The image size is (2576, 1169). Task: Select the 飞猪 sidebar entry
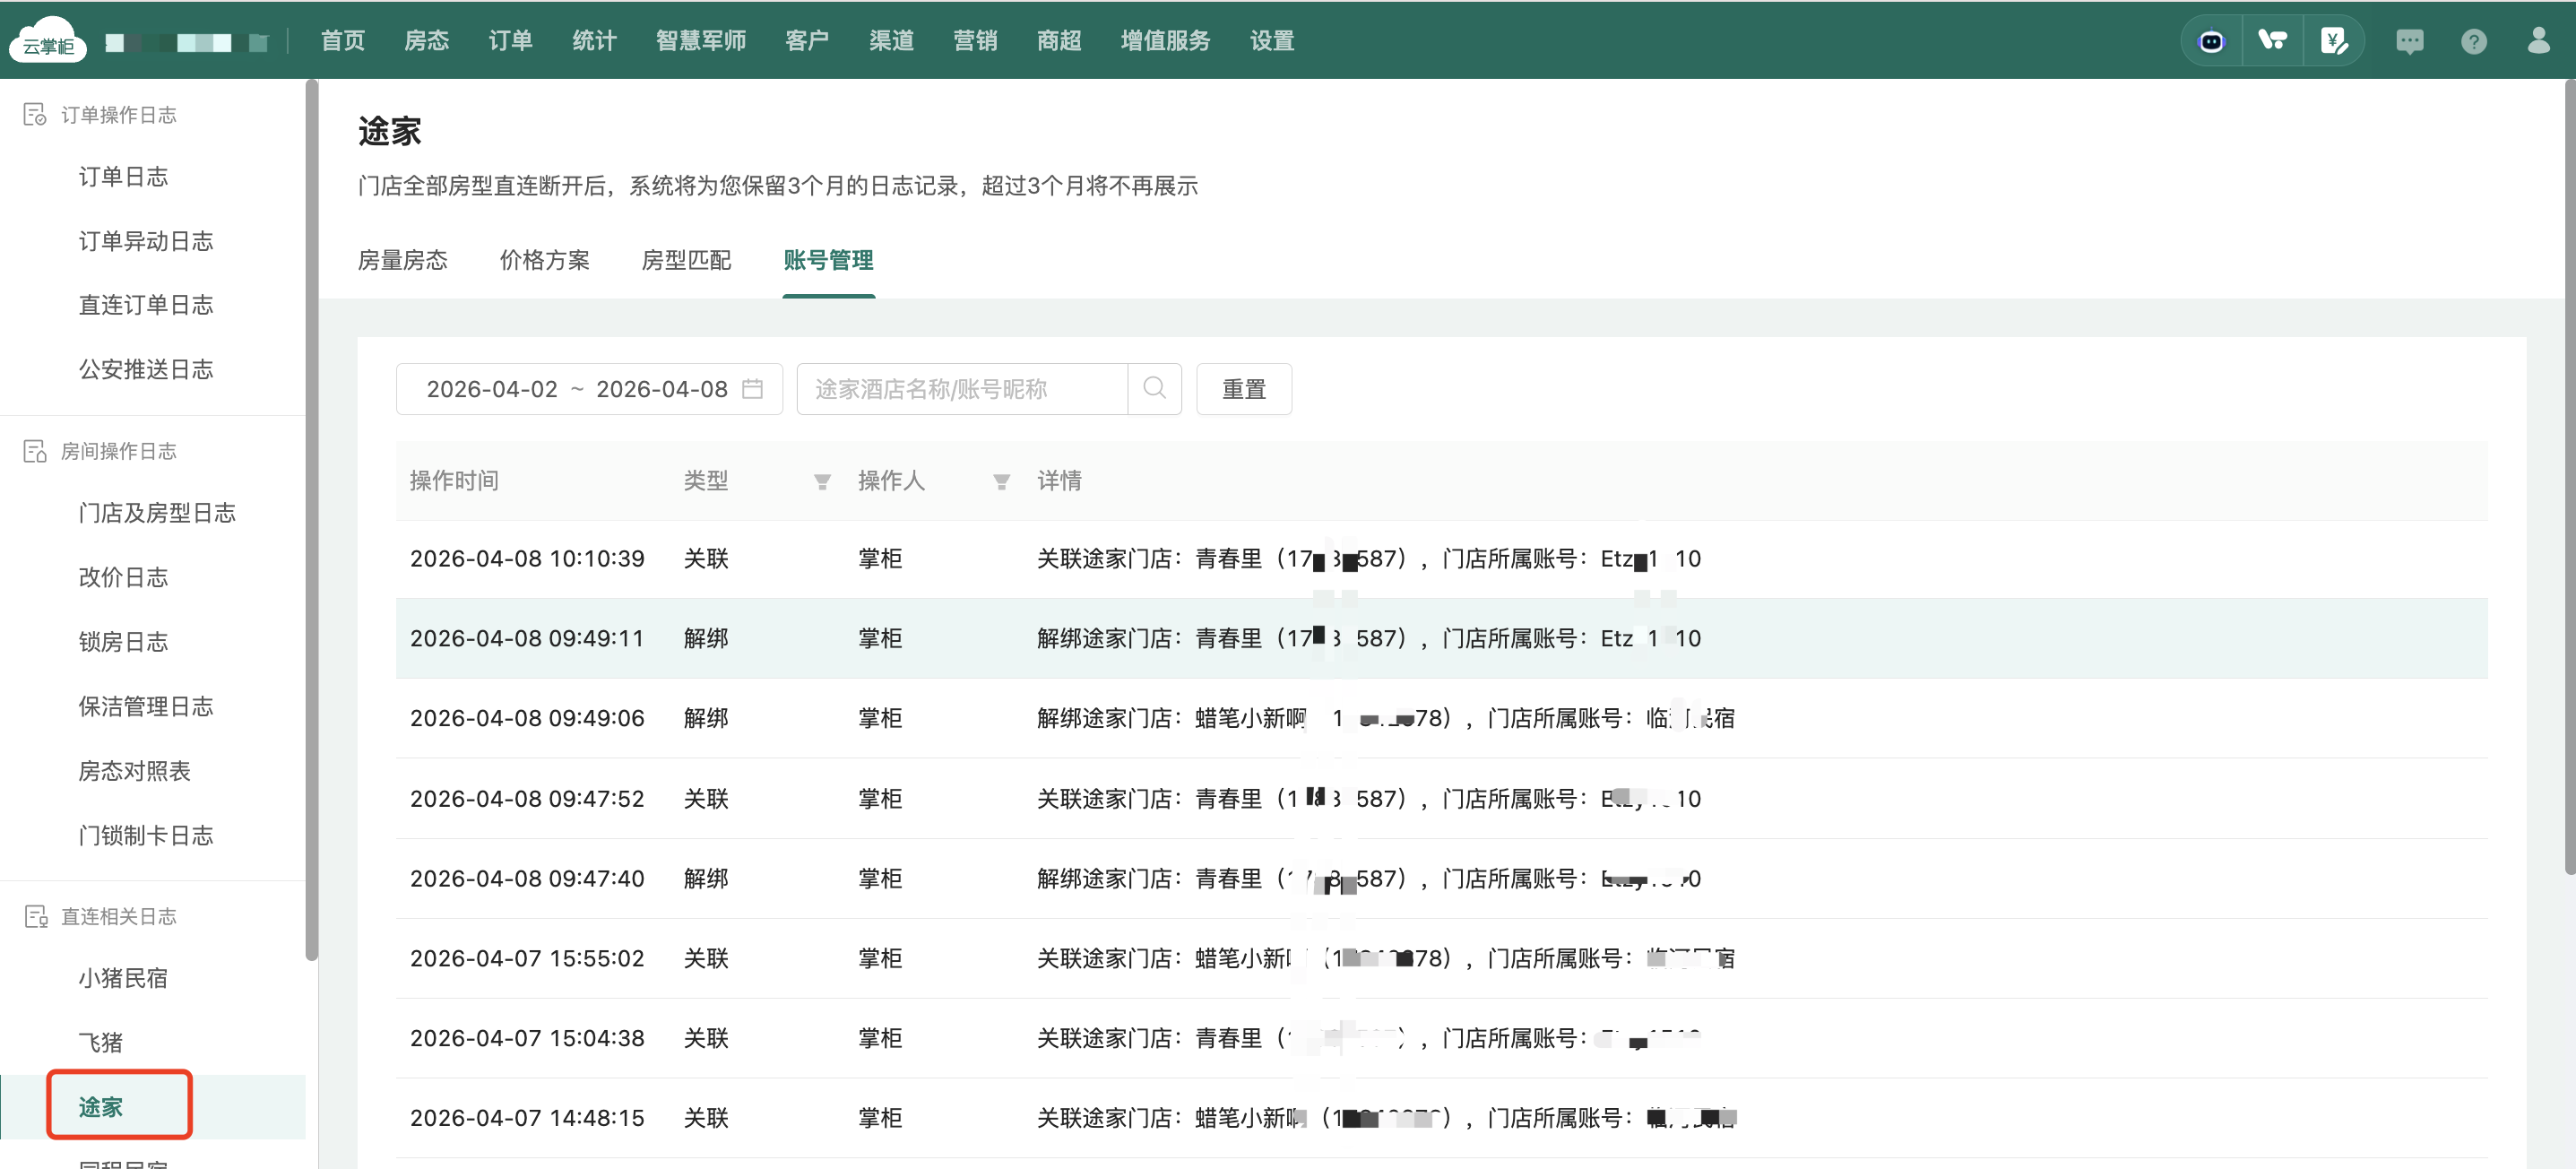pos(101,1042)
